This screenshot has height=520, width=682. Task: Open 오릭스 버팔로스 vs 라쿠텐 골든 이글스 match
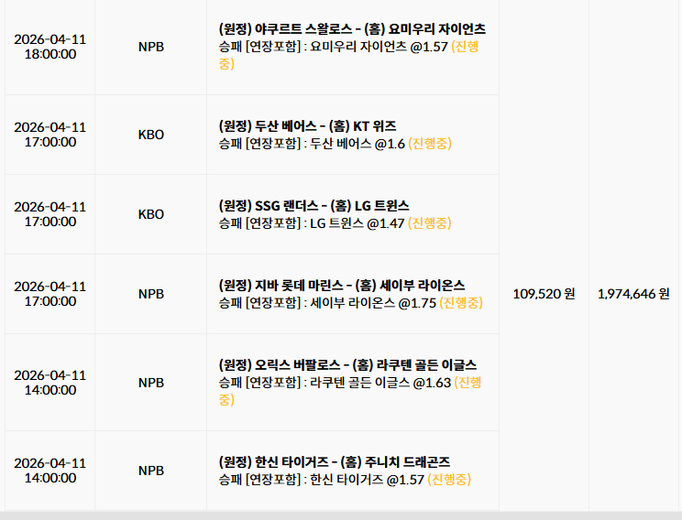tap(347, 365)
